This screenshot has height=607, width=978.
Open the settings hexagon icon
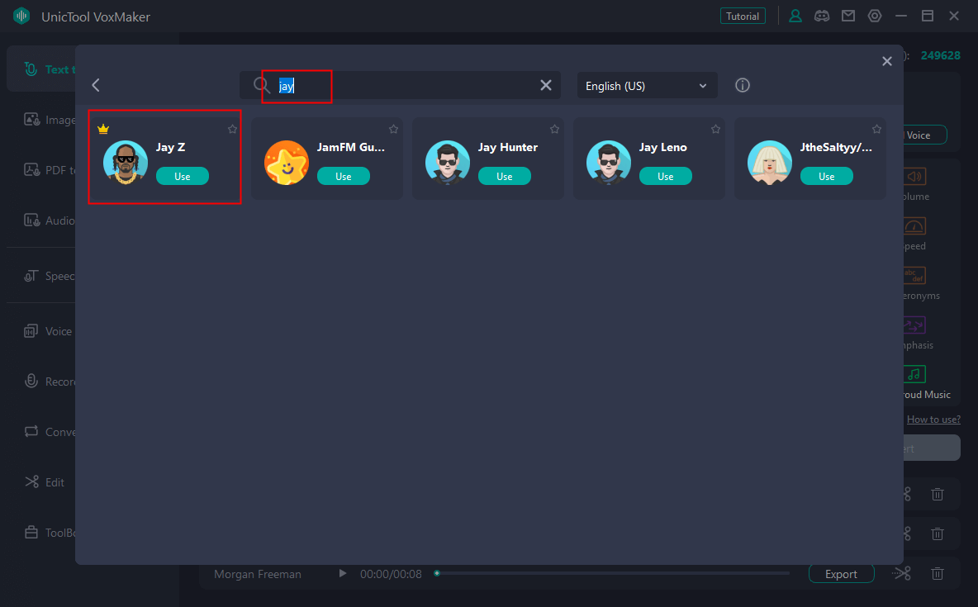coord(875,16)
